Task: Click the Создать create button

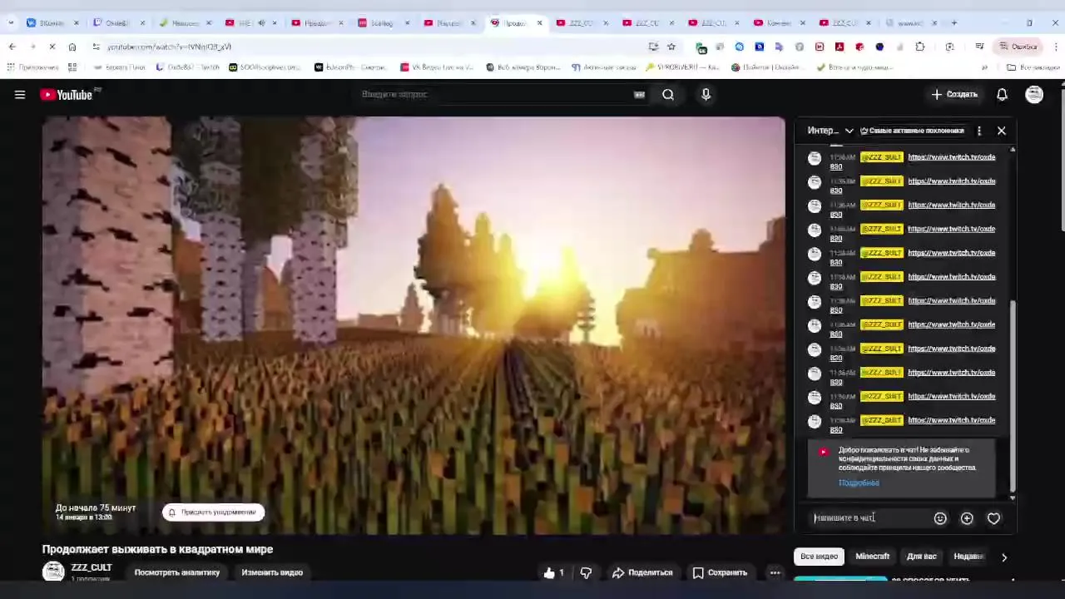Action: pyautogui.click(x=954, y=95)
